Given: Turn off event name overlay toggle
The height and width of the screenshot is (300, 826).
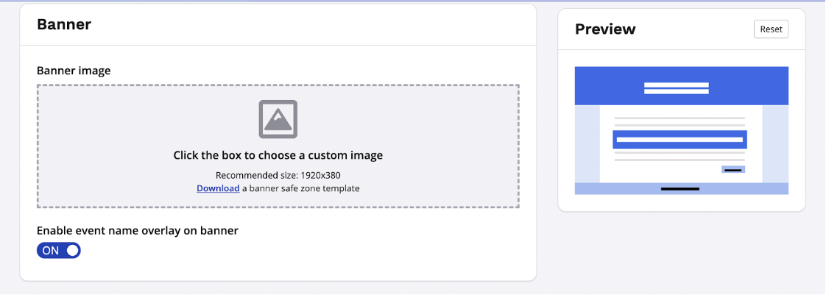Looking at the screenshot, I should (x=59, y=250).
